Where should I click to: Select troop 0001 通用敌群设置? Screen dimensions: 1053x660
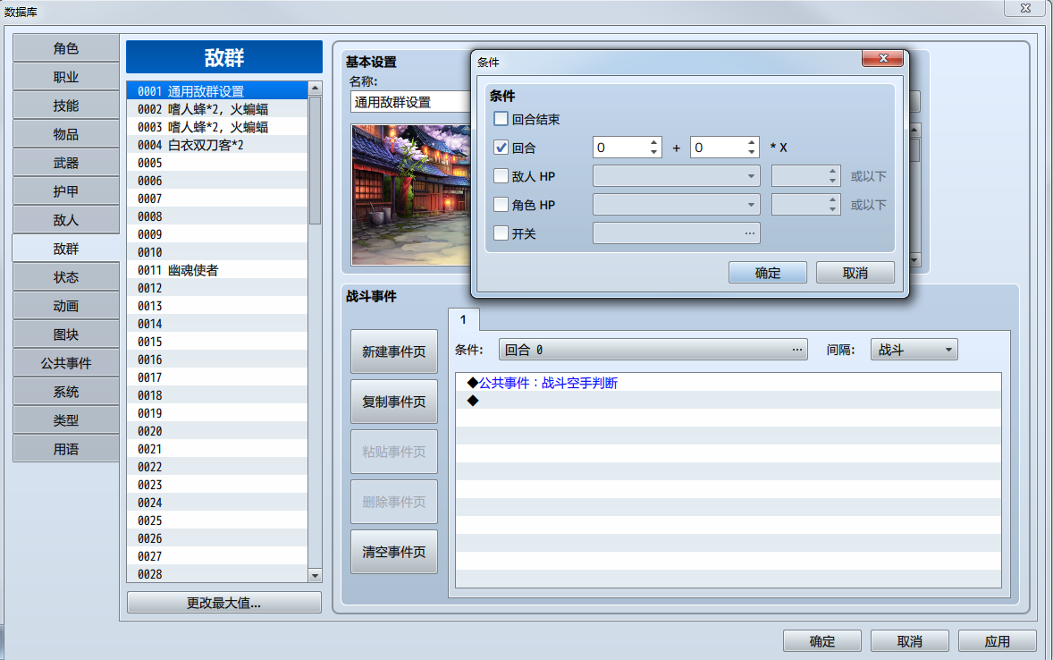click(217, 90)
